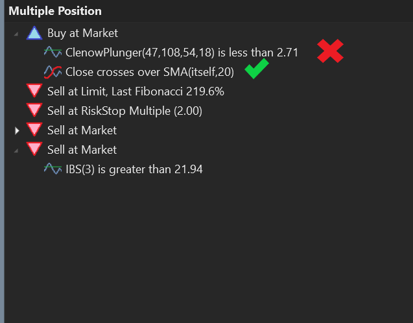Image resolution: width=413 pixels, height=323 pixels.
Task: Click the Sell at Limit red triangle icon
Action: pos(34,90)
